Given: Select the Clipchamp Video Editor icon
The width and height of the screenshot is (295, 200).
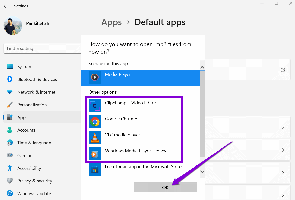Looking at the screenshot, I should 95,106.
